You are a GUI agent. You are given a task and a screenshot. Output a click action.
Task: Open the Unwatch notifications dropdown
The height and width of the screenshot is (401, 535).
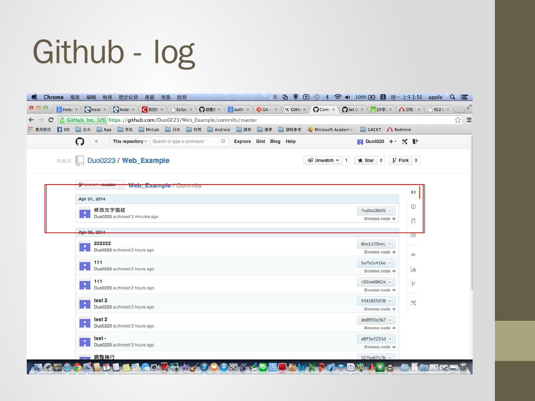point(323,160)
